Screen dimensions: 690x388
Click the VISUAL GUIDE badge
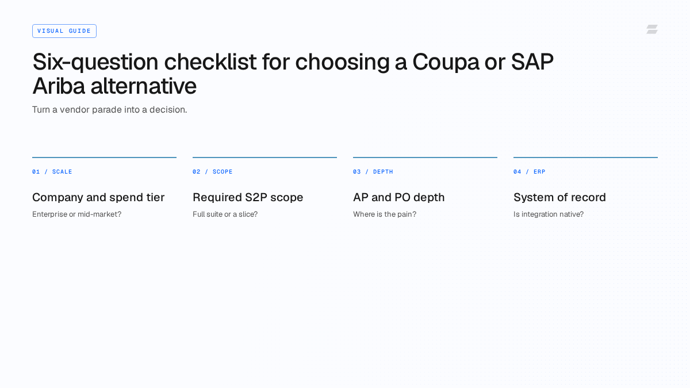point(64,31)
